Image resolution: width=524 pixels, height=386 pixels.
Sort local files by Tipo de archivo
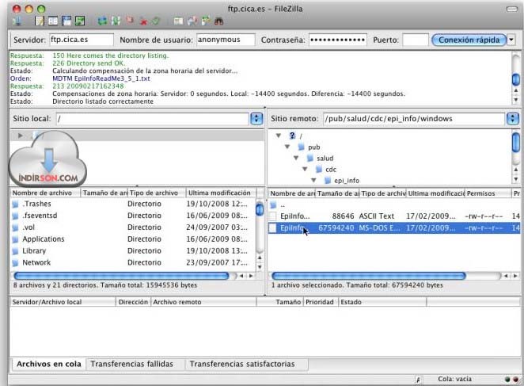[157, 193]
